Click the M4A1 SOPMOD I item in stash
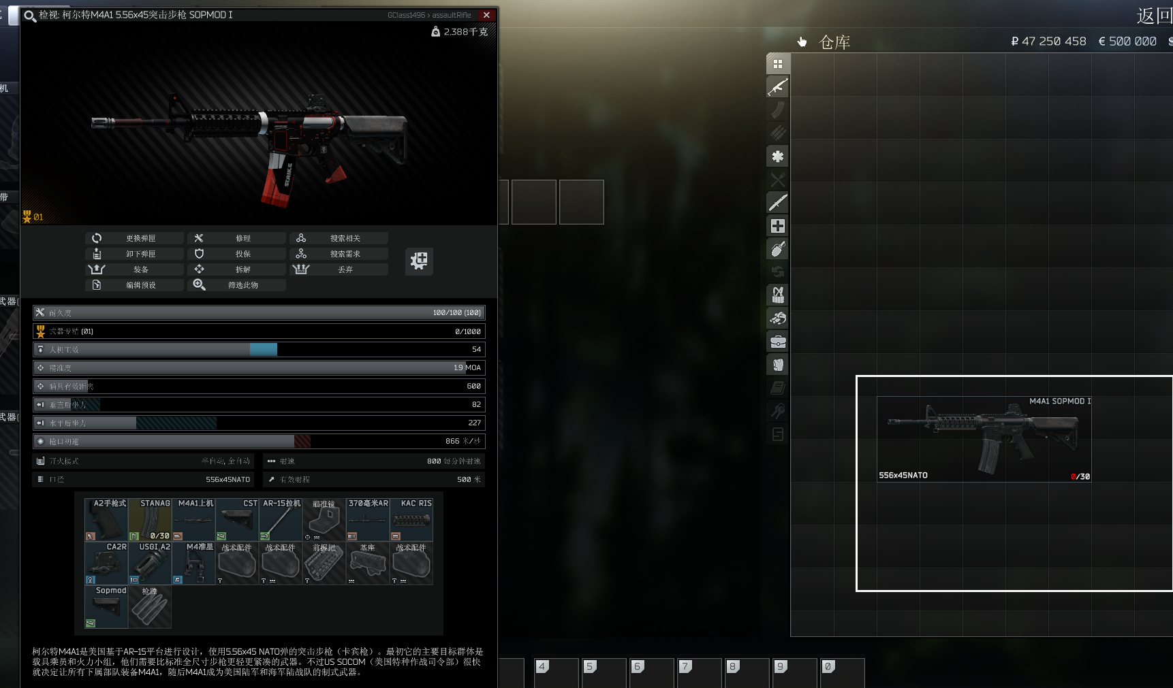Screen dimensions: 1173x688 click(x=984, y=439)
